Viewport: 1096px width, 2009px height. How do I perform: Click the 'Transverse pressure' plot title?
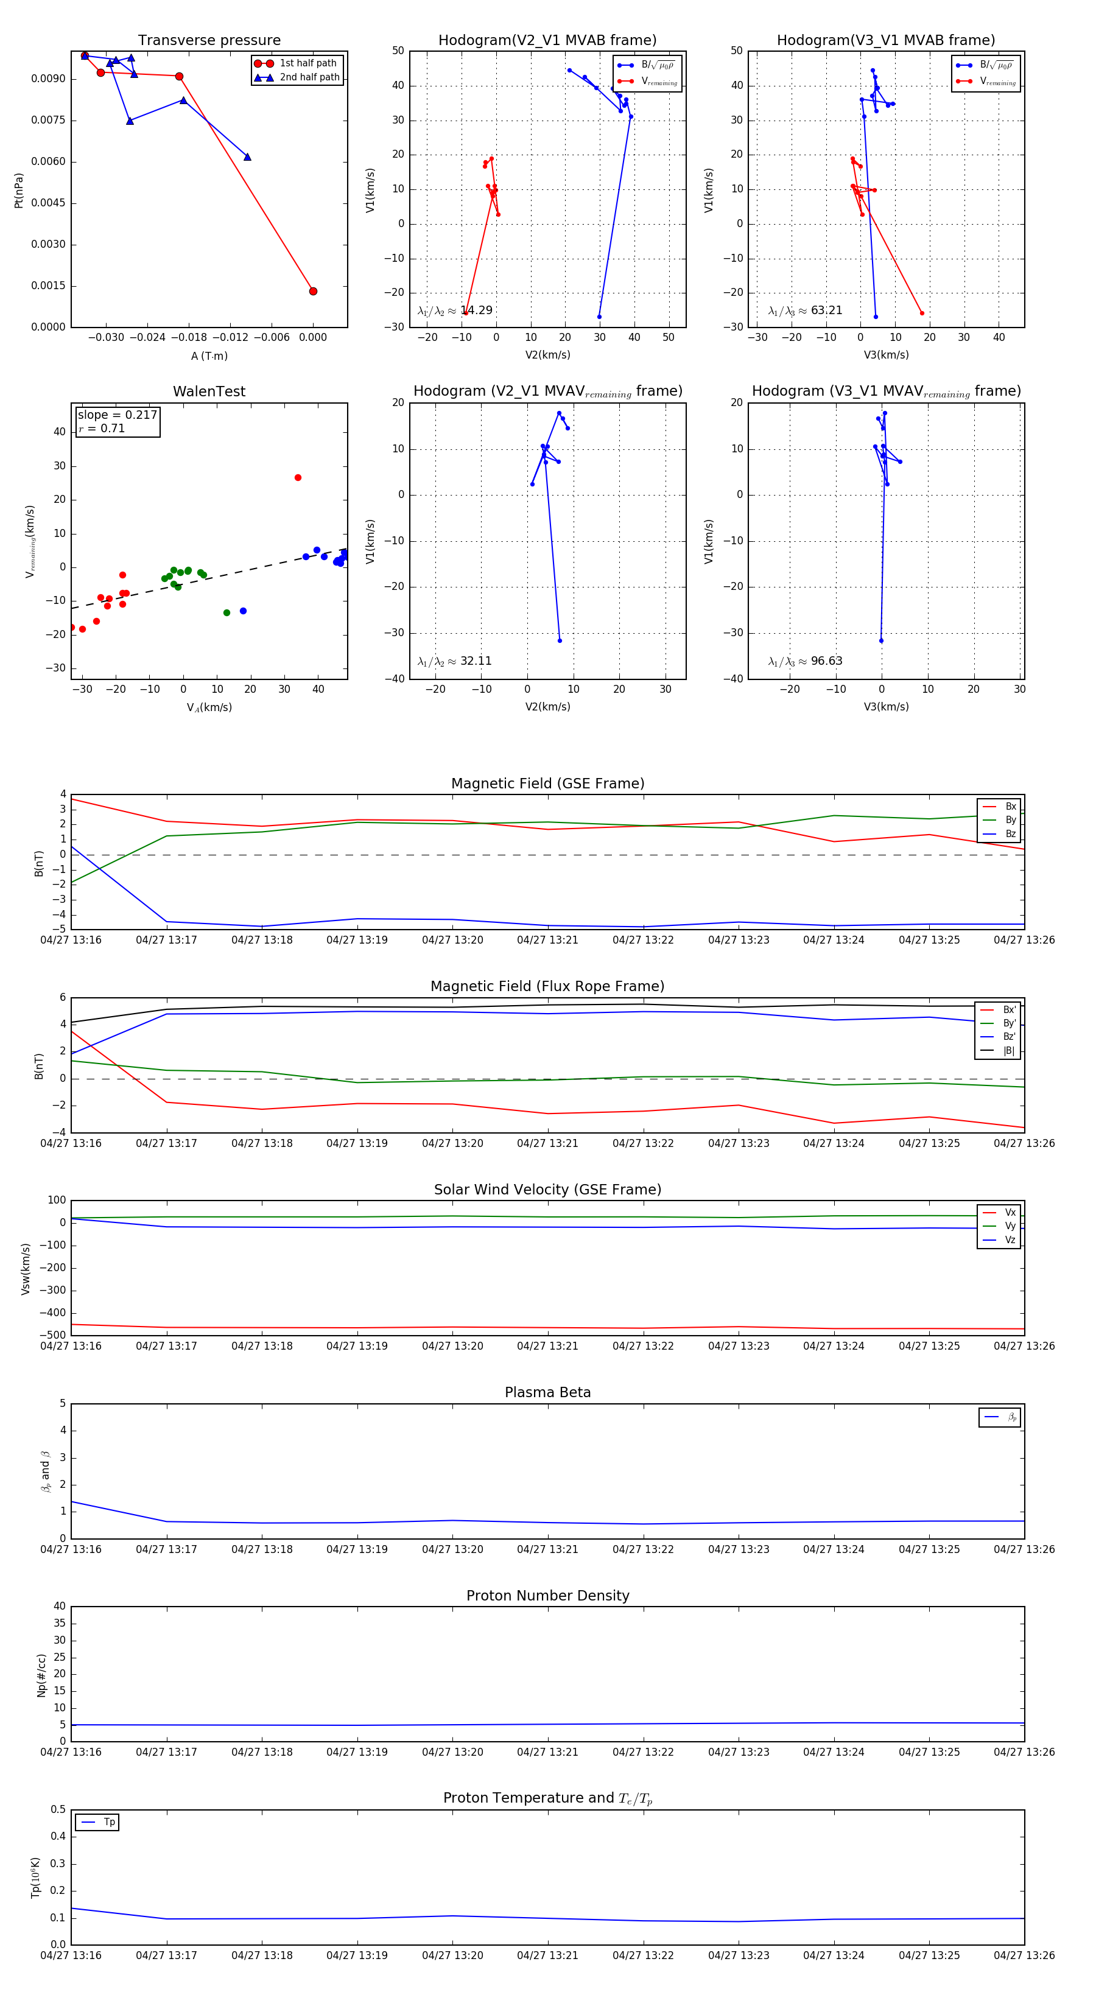tap(209, 41)
